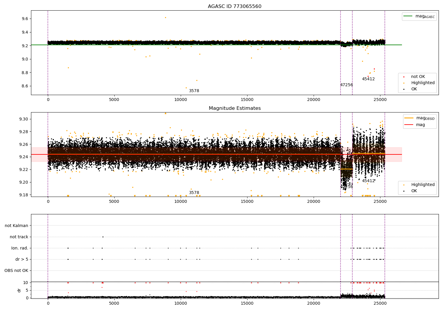The height and width of the screenshot is (310, 443).
Task: Click the 15000 x-tick under the top plot
Action: coord(247,100)
